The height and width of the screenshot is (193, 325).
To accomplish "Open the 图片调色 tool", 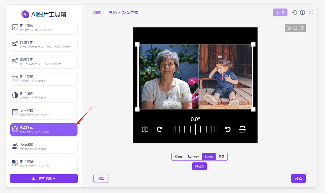I will [44, 95].
